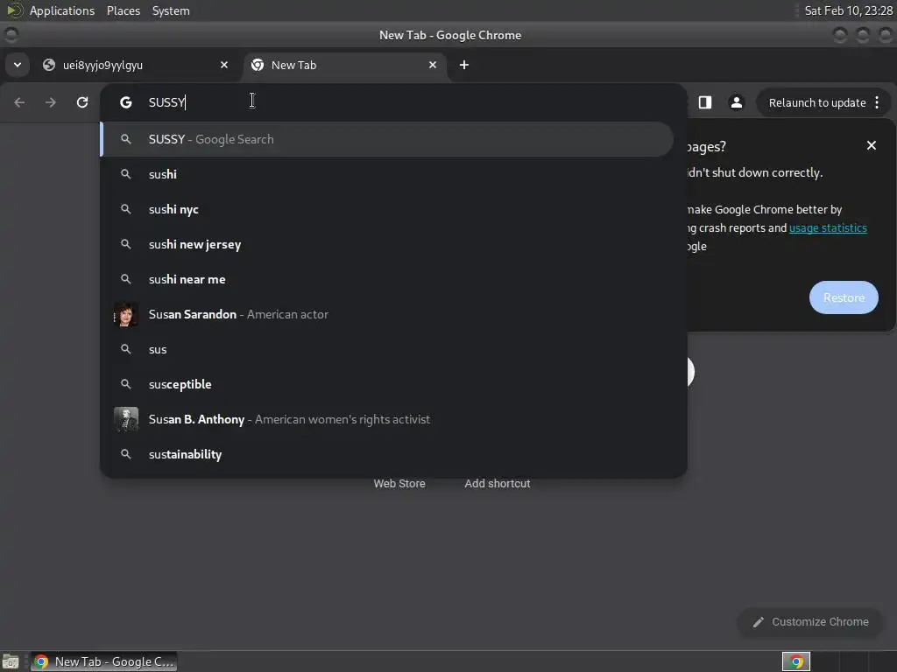897x672 pixels.
Task: Click the Google G icon in omnibox
Action: (x=126, y=102)
